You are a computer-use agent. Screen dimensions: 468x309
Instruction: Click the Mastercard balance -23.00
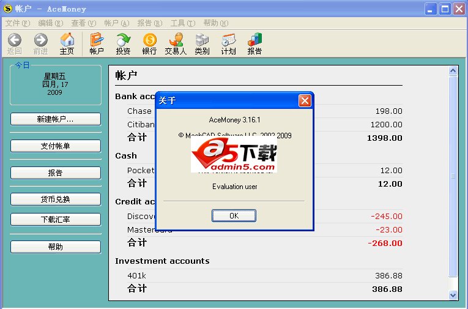[x=389, y=229]
